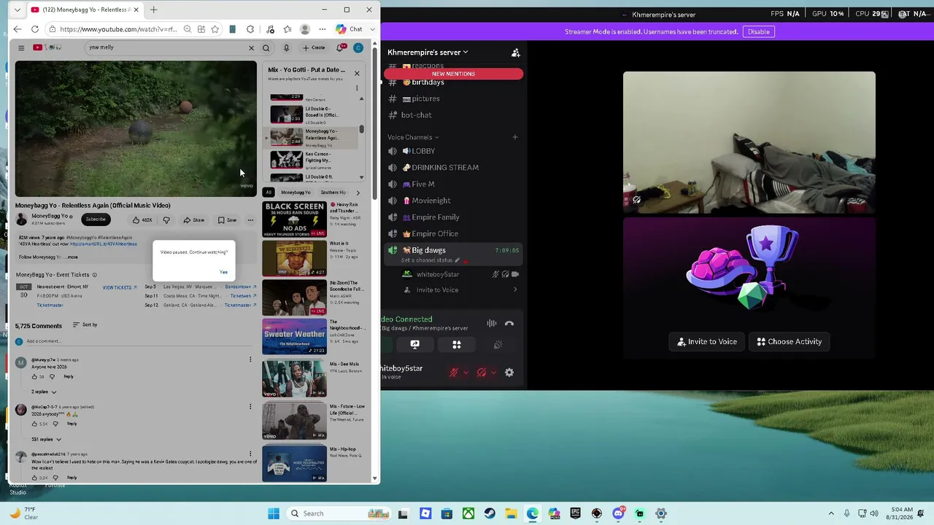Clear the YouTube search box text
The height and width of the screenshot is (525, 934).
click(x=252, y=48)
